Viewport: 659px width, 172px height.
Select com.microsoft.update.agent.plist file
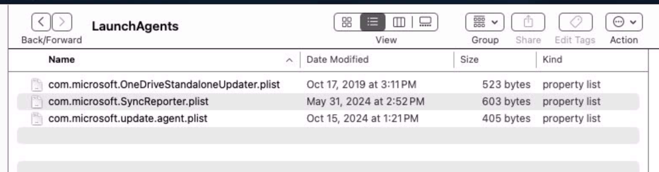pyautogui.click(x=128, y=119)
